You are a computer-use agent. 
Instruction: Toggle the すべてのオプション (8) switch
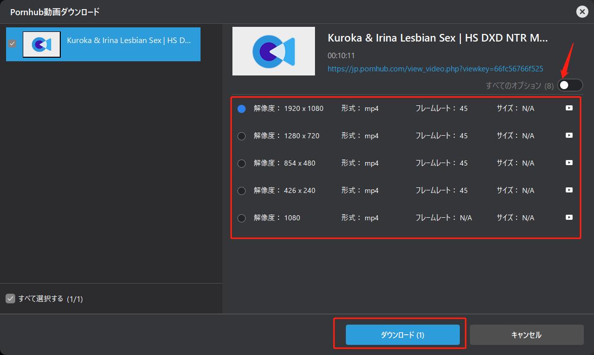(570, 85)
